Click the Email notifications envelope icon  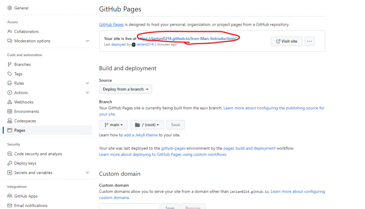coord(10,205)
